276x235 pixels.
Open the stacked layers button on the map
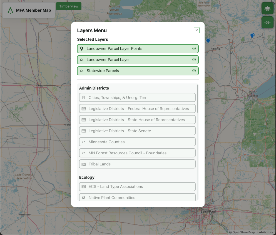(267, 8)
